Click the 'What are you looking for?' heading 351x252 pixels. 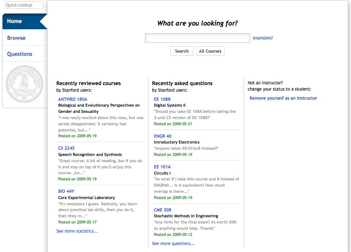[x=197, y=23]
